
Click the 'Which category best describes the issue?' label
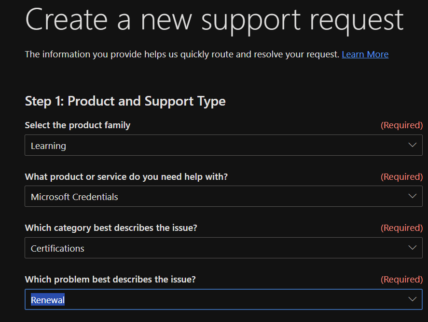pos(111,228)
